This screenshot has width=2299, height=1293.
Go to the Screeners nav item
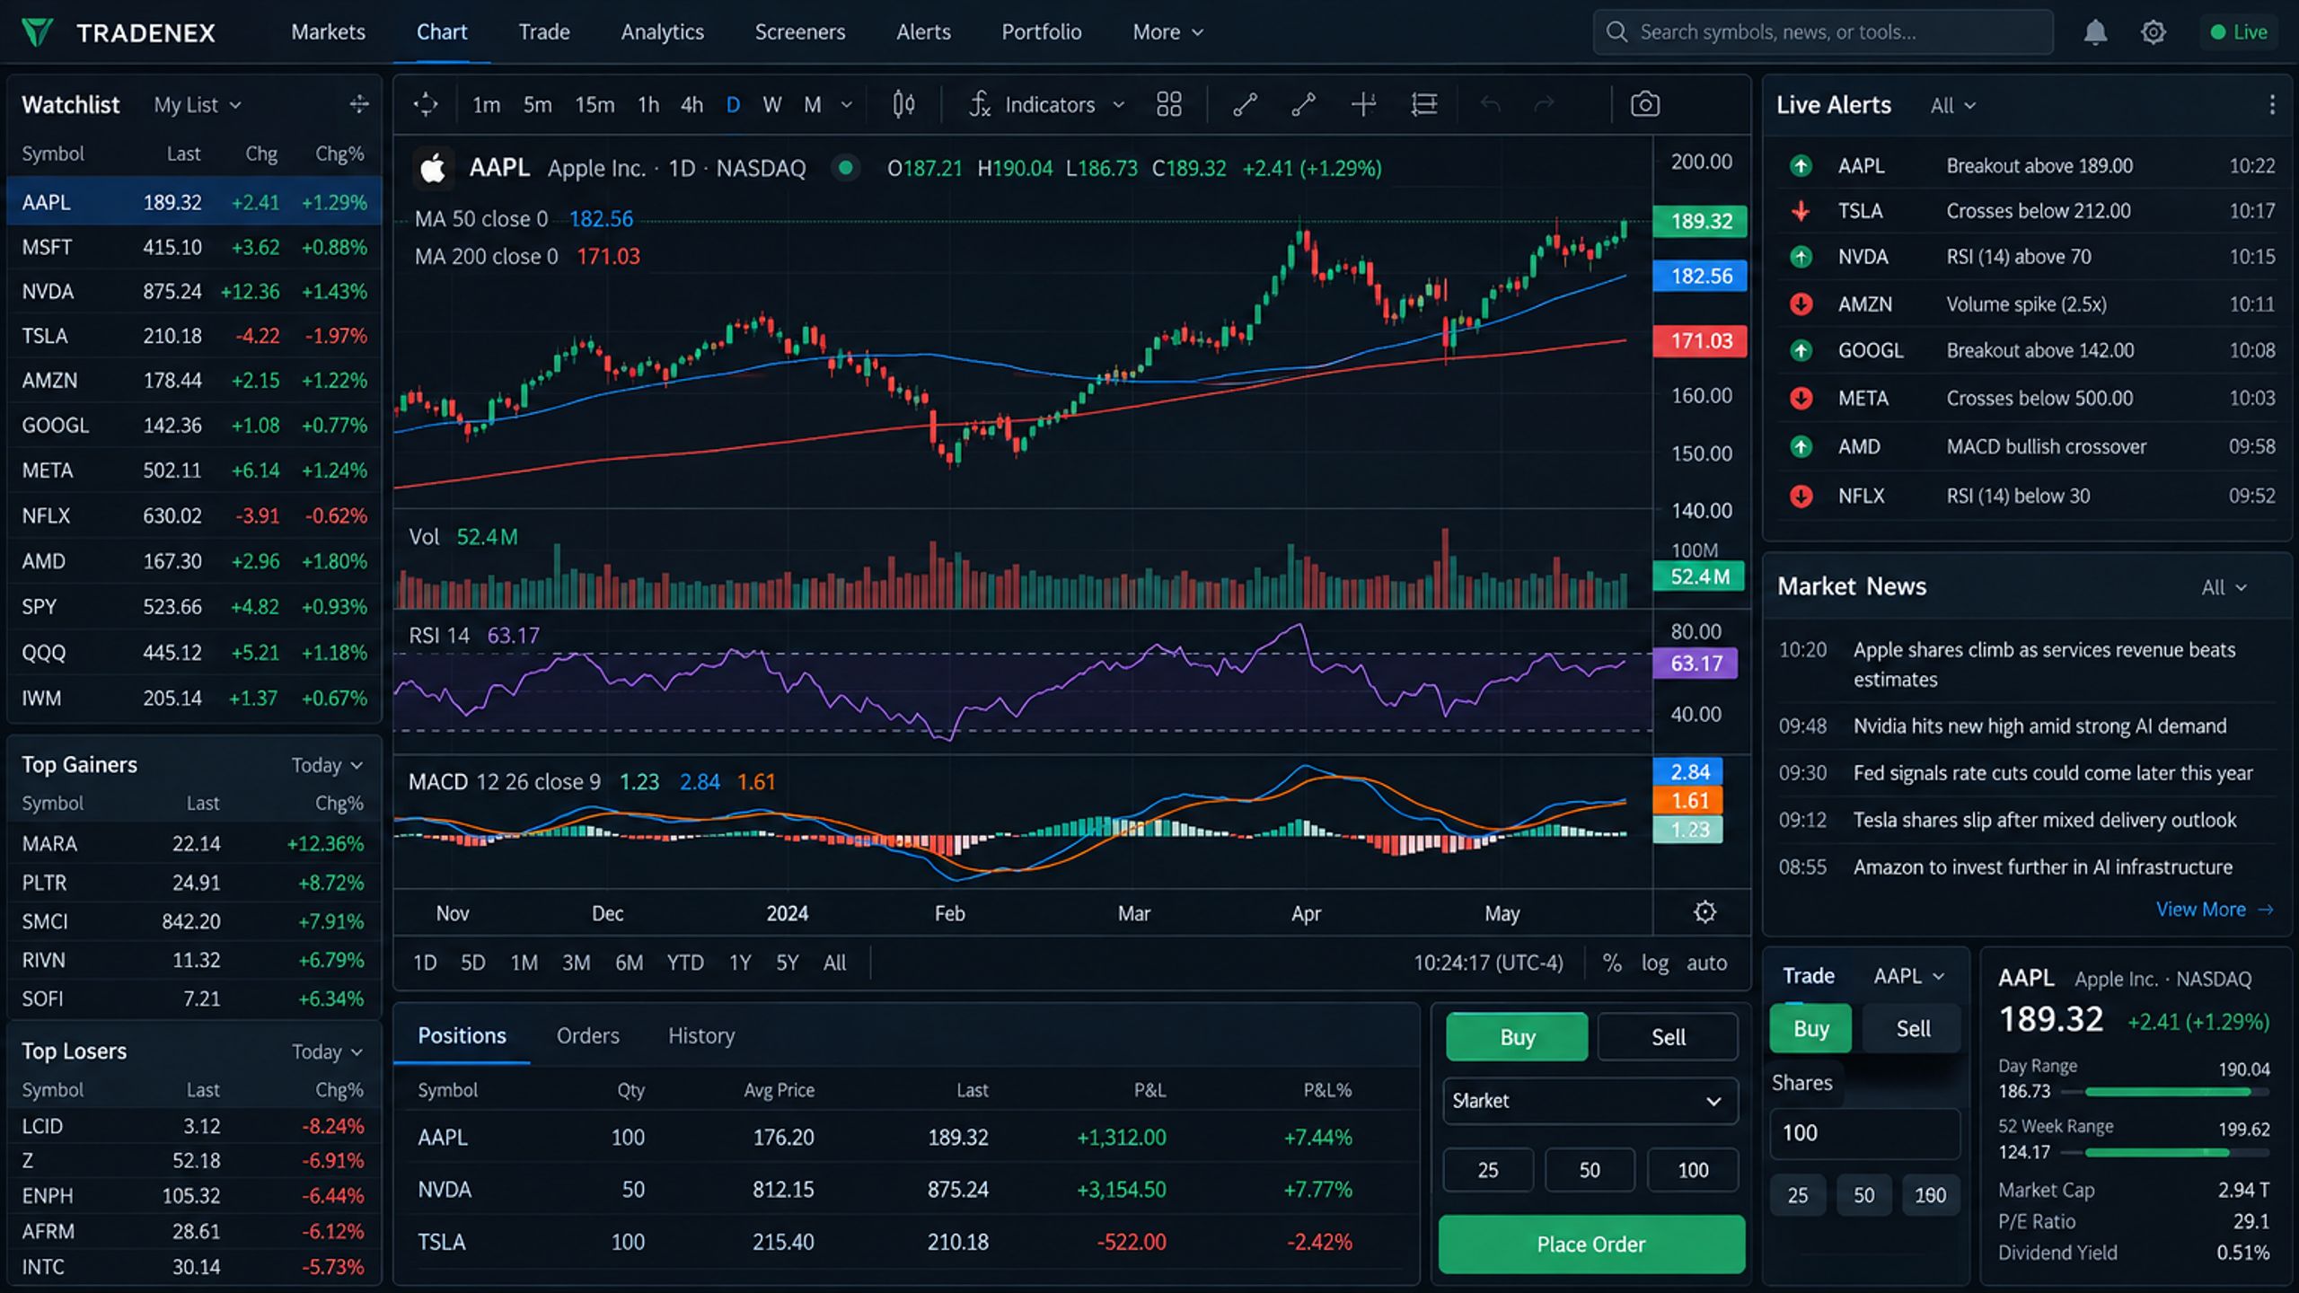point(799,32)
